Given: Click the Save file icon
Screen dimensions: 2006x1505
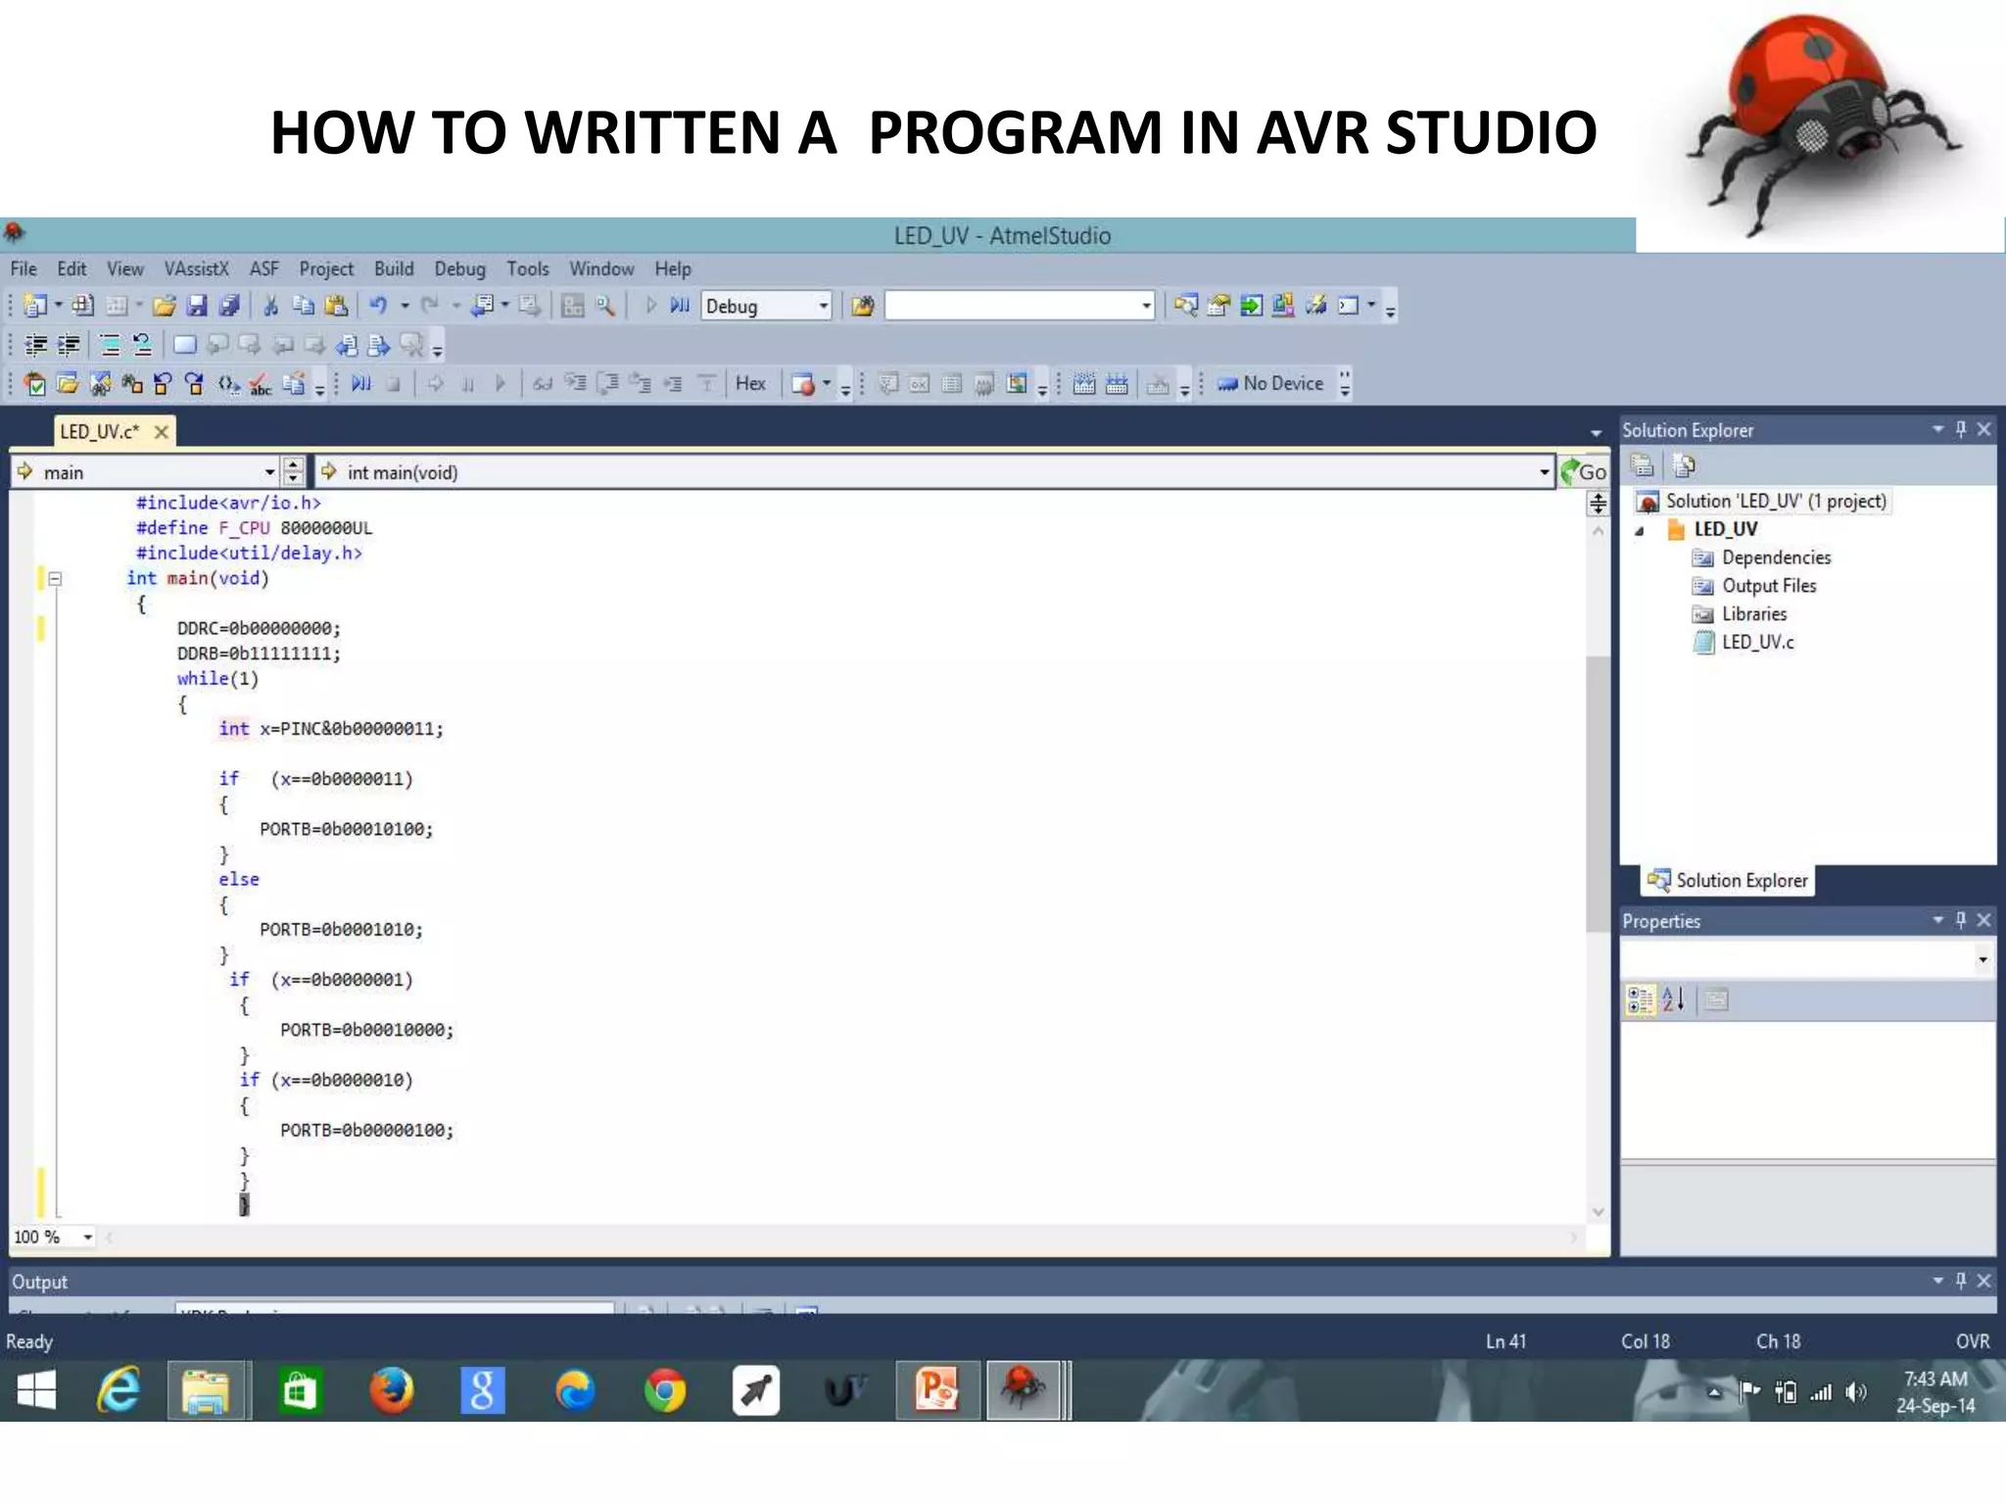Looking at the screenshot, I should (197, 306).
